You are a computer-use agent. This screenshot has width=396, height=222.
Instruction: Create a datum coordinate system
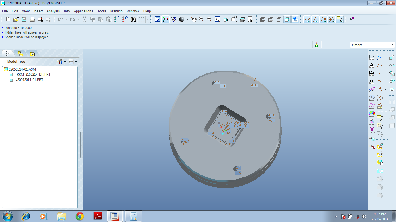[x=380, y=98]
